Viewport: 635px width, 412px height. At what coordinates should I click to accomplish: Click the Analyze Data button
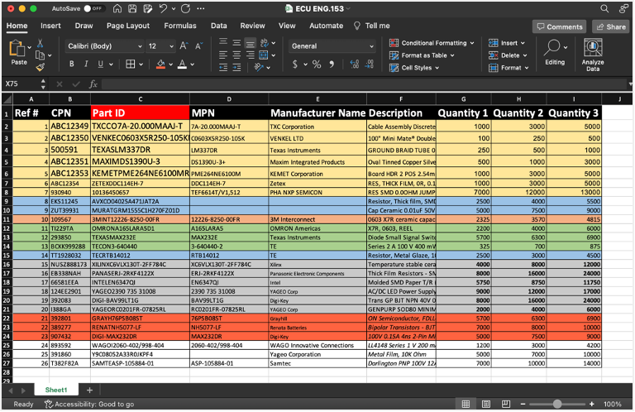pos(593,55)
